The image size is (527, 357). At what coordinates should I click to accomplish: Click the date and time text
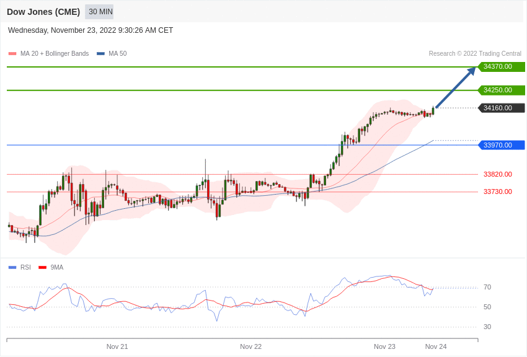pyautogui.click(x=91, y=30)
